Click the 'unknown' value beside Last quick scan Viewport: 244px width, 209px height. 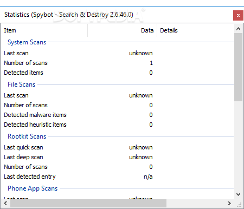click(x=141, y=147)
